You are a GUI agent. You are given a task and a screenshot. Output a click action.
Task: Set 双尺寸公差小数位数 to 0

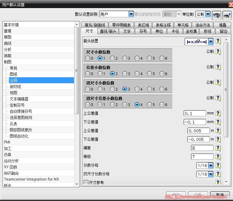click(x=88, y=105)
